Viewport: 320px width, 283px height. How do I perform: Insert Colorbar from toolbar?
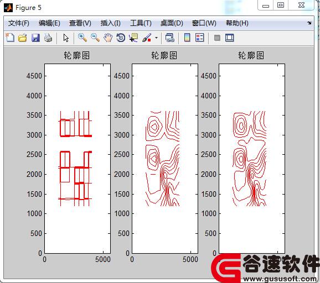tap(187, 38)
